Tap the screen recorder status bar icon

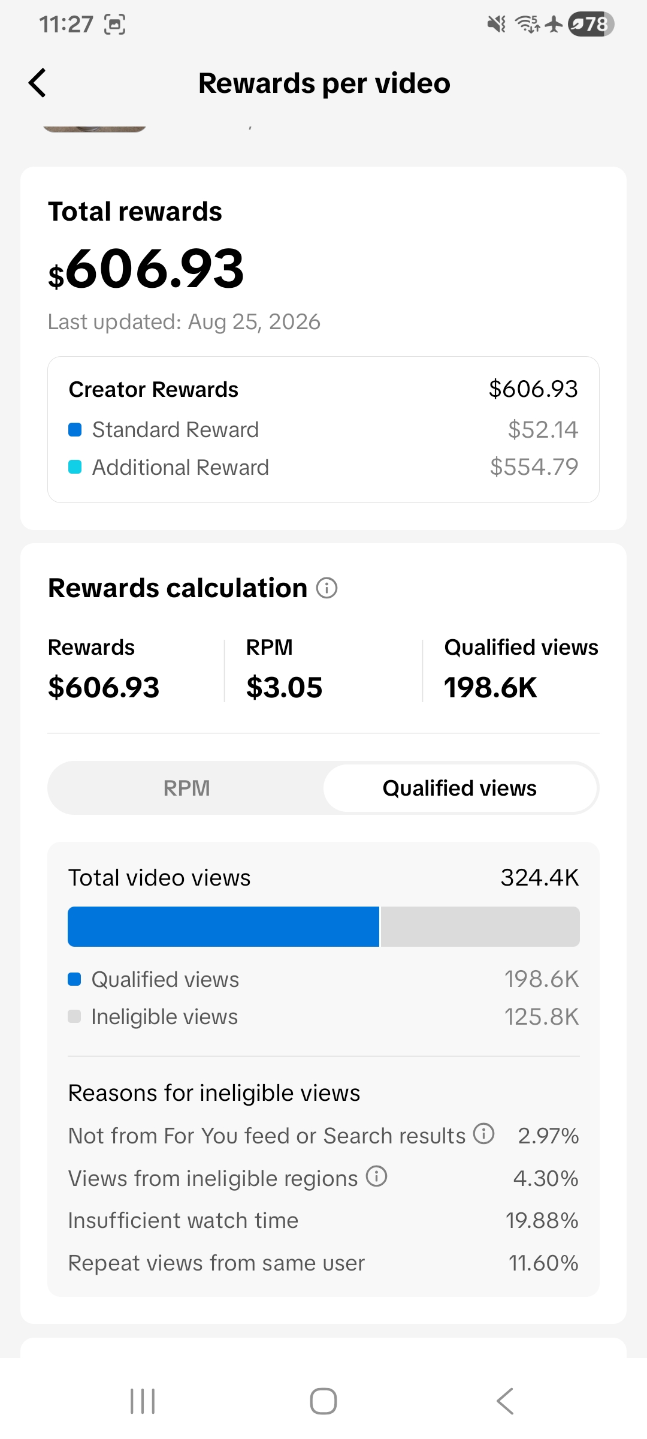point(115,25)
